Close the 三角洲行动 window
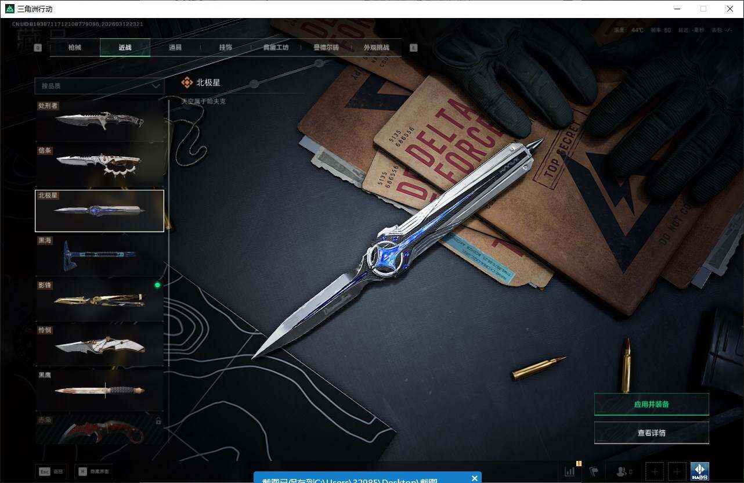Screen dimensions: 744x483 pos(730,9)
